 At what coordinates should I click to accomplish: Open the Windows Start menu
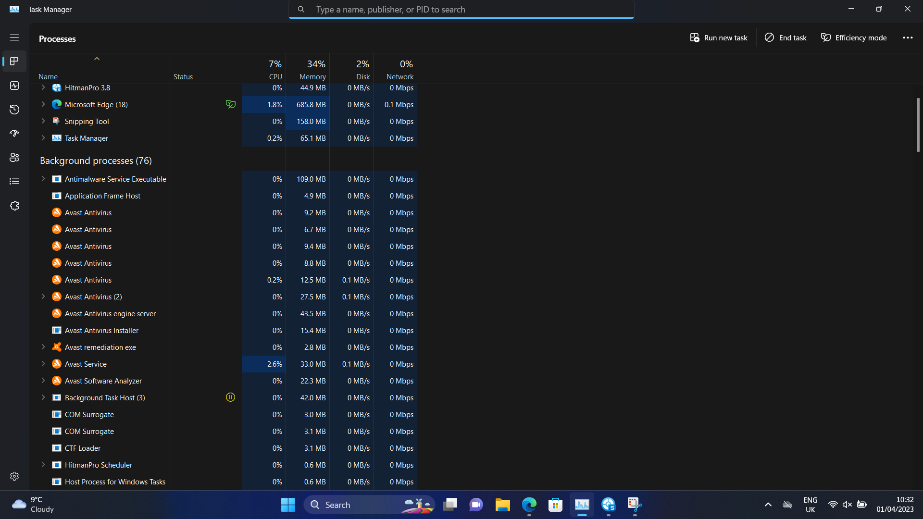coord(288,505)
